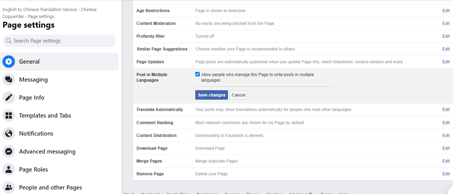Edit Similar Page Suggestions setting
Screen dimensions: 453x194
(446, 49)
